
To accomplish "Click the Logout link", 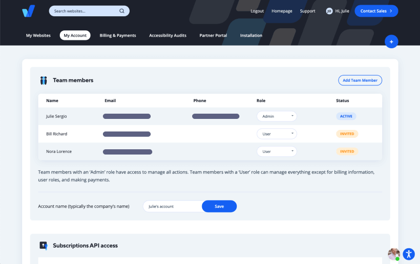I will tap(257, 11).
